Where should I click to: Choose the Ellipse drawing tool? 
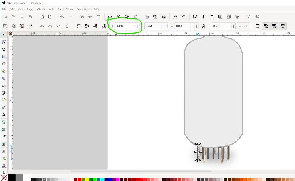[x=4, y=64]
